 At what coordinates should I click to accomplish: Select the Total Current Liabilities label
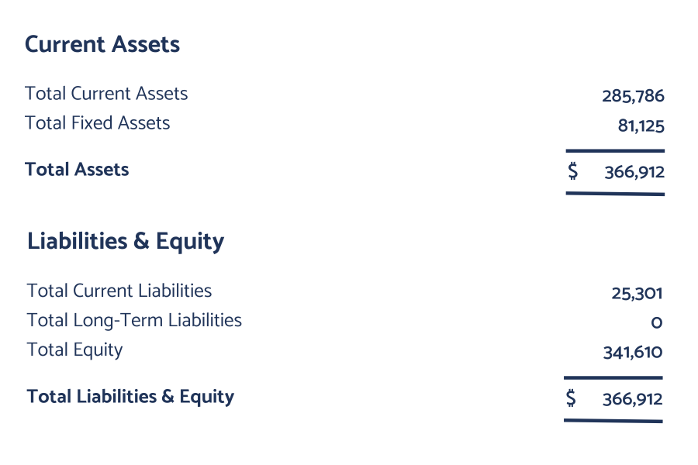(119, 291)
